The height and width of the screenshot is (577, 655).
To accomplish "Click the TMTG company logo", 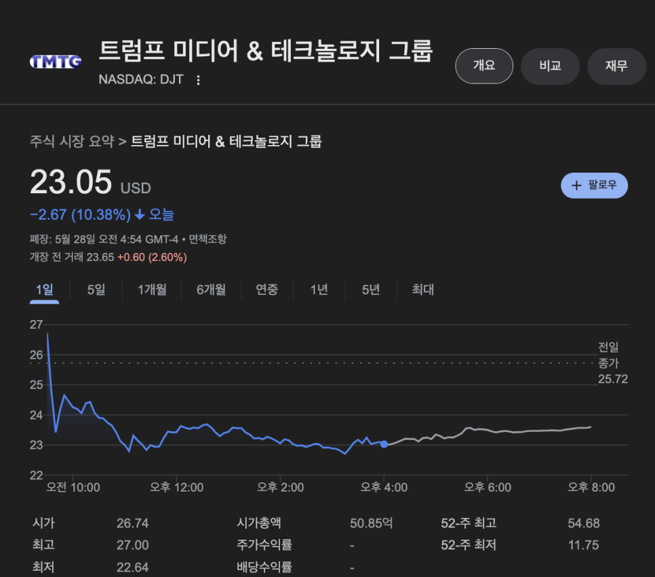I will pos(56,62).
